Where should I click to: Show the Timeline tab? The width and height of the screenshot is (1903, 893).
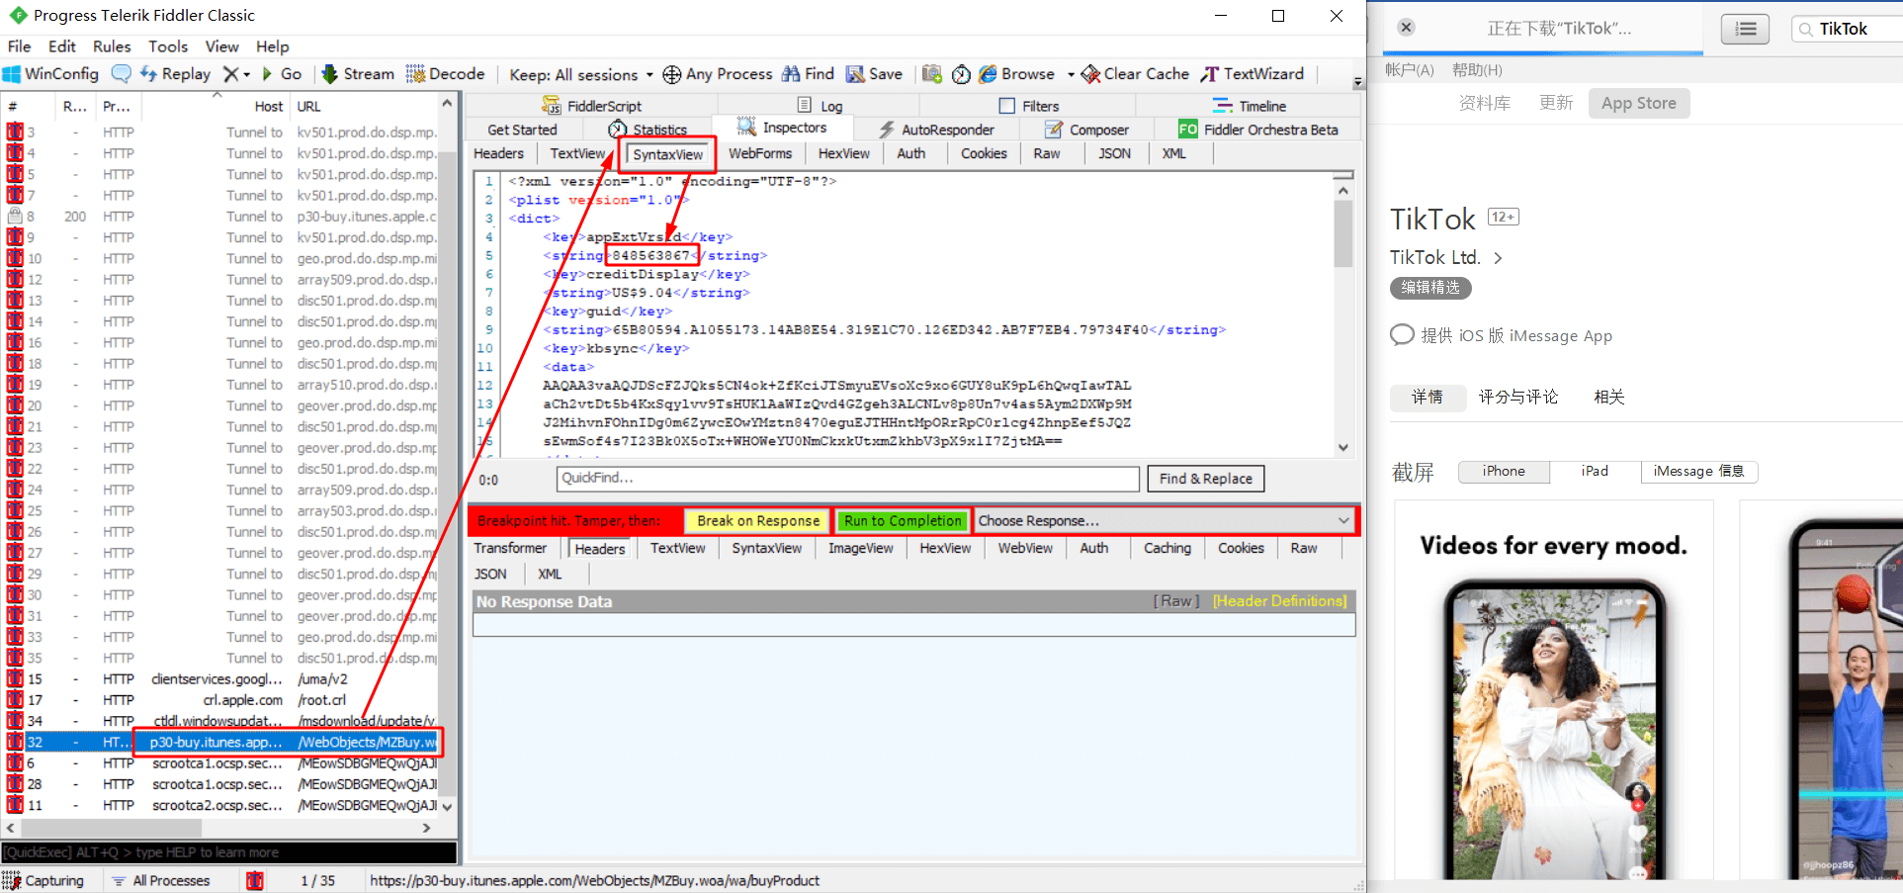coord(1250,106)
